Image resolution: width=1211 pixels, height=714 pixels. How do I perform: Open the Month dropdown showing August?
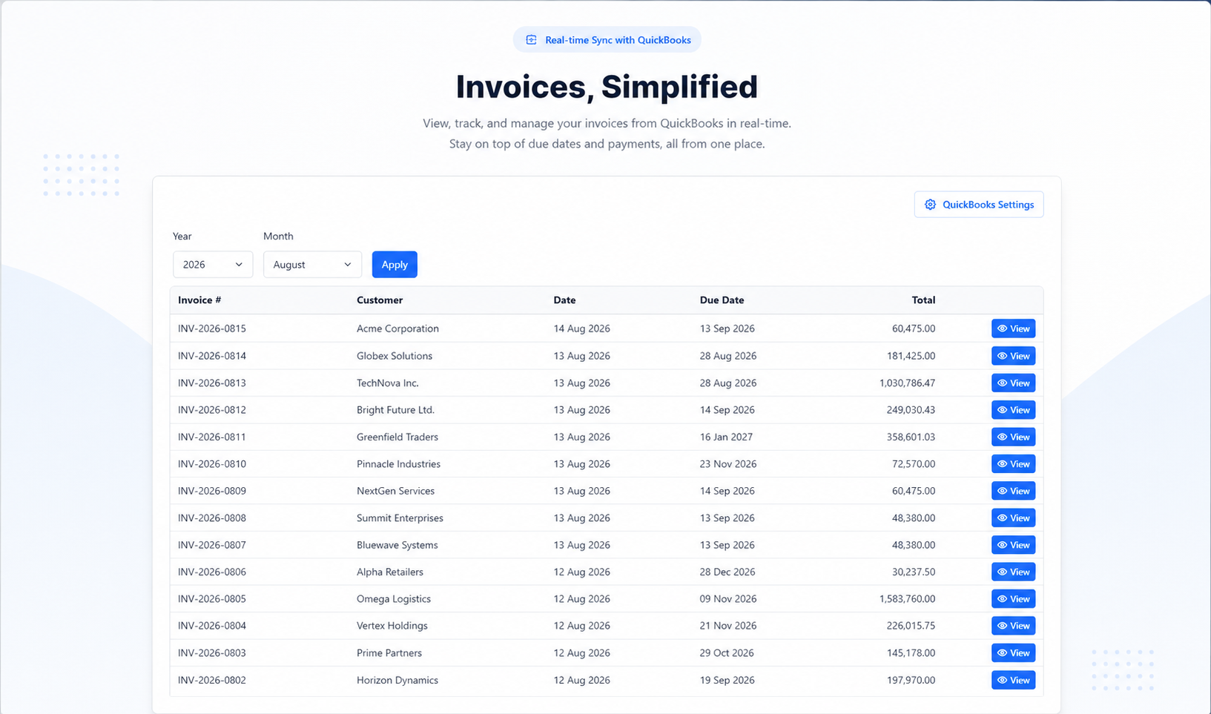pos(312,265)
